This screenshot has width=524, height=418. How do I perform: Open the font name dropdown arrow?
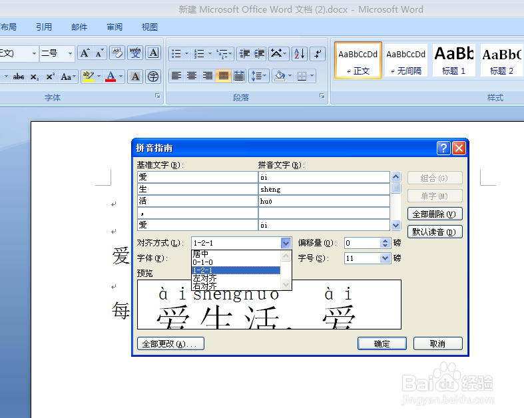click(34, 53)
